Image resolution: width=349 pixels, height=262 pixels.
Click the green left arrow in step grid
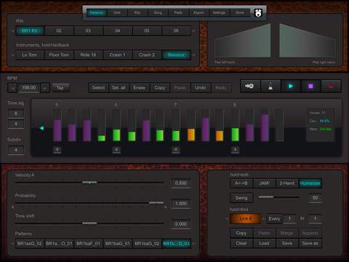click(x=41, y=128)
